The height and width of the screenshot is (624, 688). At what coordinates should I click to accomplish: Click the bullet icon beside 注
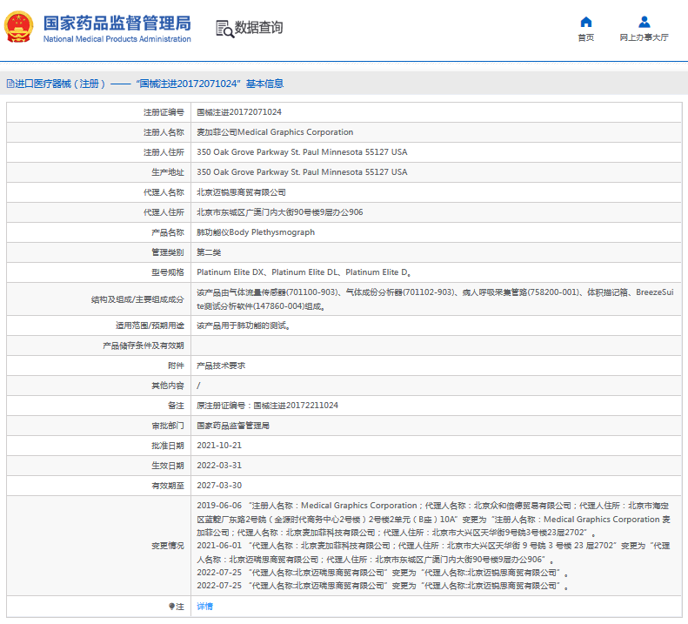pyautogui.click(x=171, y=607)
